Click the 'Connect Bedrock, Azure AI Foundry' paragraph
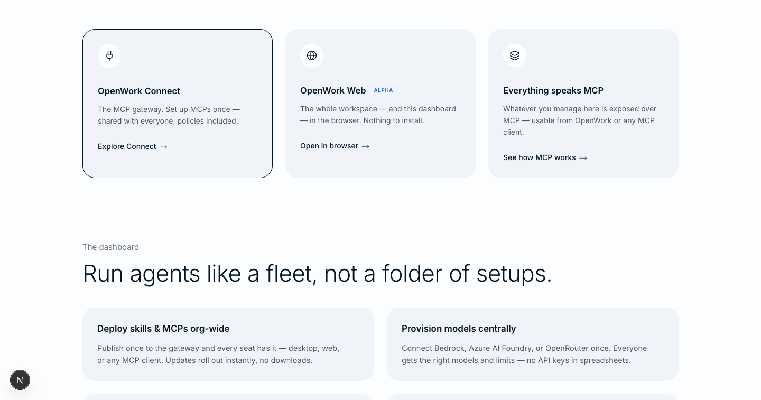 (524, 354)
